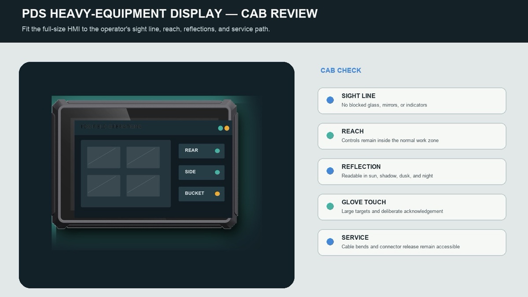Click the title 'PDS HEAVY-EQUIPMENT DISPLAY — CAB REVIEW'

pos(170,14)
